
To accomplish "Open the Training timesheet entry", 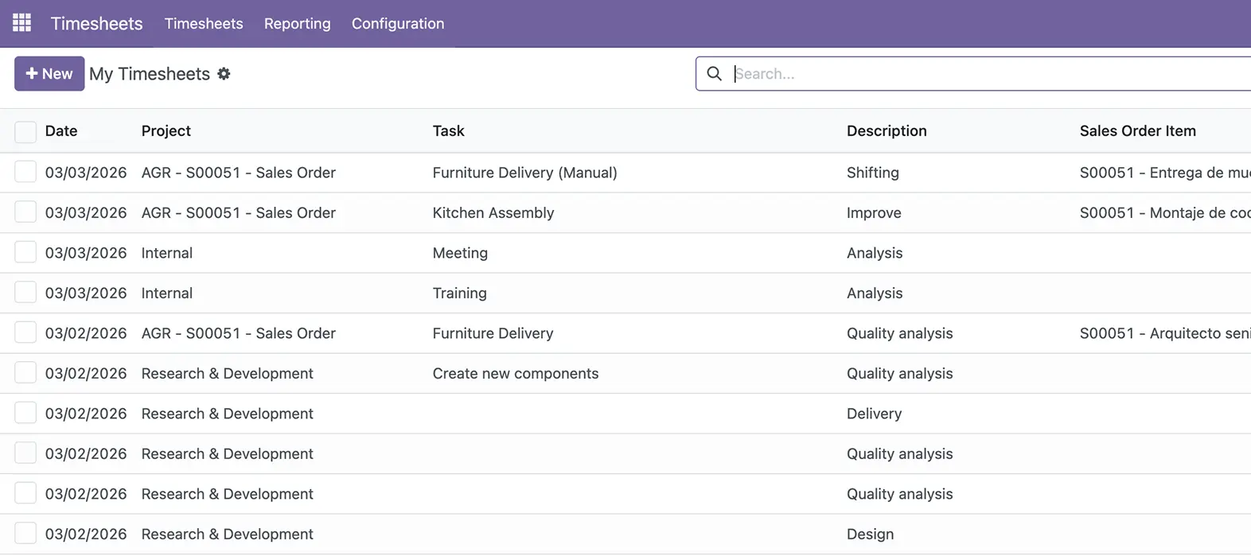I will click(459, 294).
